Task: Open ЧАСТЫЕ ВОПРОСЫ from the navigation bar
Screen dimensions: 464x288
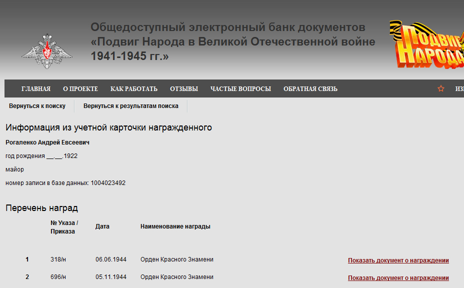Action: pos(240,89)
